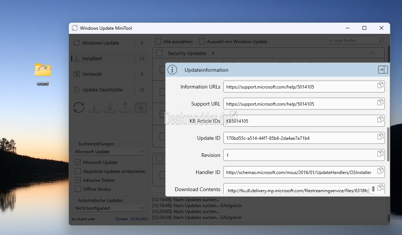Image resolution: width=402 pixels, height=235 pixels.
Task: Copy the Support URL field value
Action: click(380, 102)
